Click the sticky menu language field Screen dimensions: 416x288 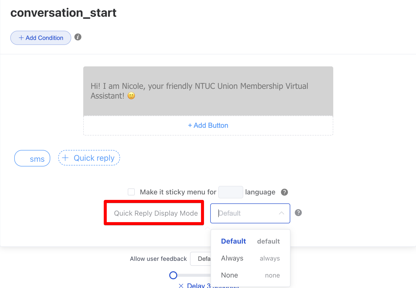coord(230,192)
